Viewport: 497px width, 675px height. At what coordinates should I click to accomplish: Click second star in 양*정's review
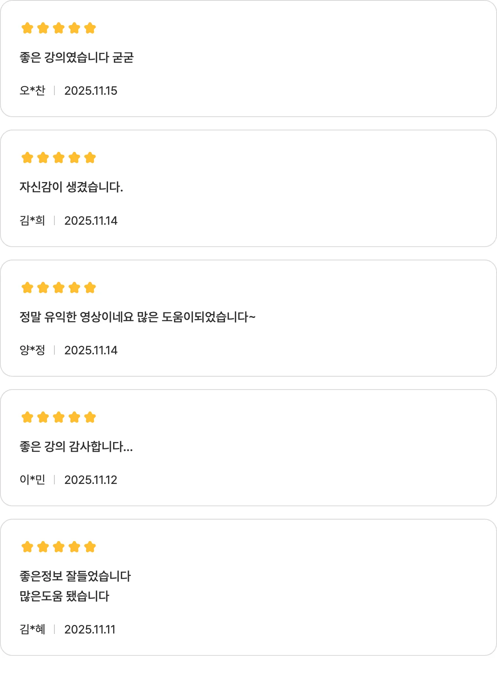43,288
